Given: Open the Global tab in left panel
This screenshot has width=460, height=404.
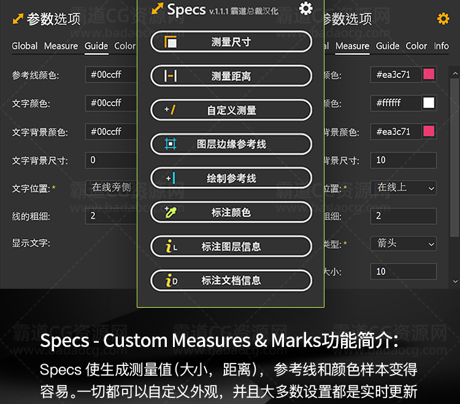Looking at the screenshot, I should pyautogui.click(x=25, y=46).
